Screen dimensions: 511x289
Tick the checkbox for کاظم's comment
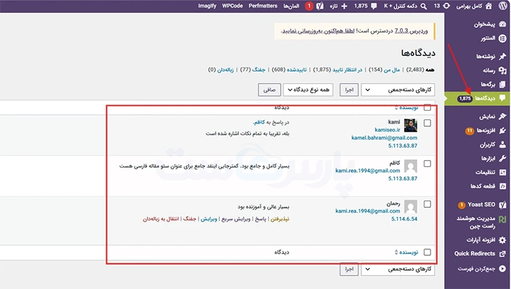[427, 163]
